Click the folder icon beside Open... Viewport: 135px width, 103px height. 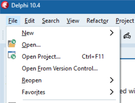pyautogui.click(x=12, y=43)
